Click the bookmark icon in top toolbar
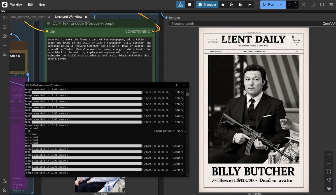The width and height of the screenshot is (336, 195). point(190,5)
